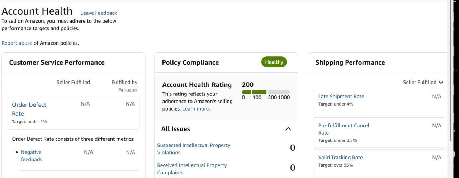Open Order Defect Rate details
This screenshot has width=459, height=178.
[x=29, y=109]
